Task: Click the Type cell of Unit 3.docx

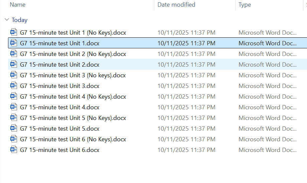Action: pyautogui.click(x=267, y=86)
